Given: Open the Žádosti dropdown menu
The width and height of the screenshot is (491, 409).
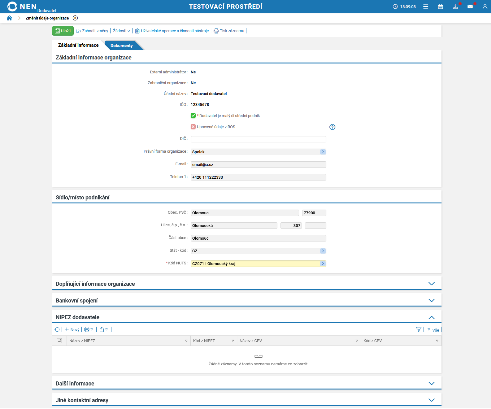Looking at the screenshot, I should (x=121, y=31).
